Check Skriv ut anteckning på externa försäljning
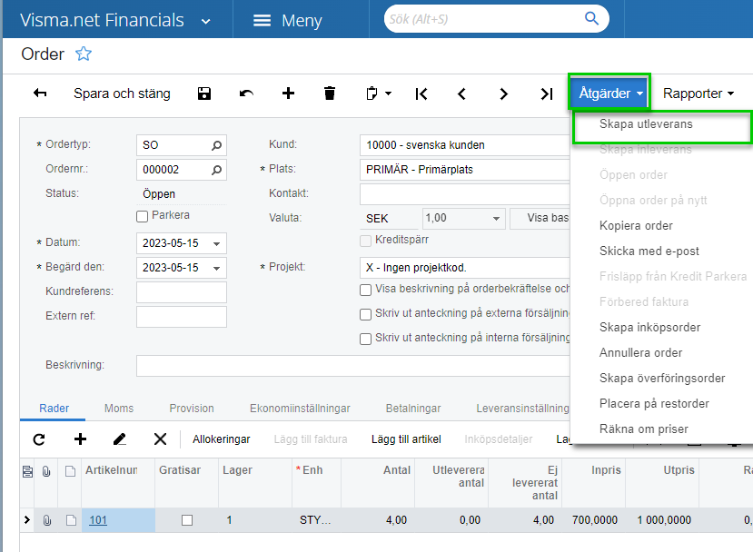This screenshot has width=753, height=552. tap(365, 314)
